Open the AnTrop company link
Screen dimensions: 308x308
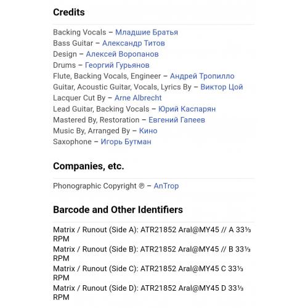pos(166,186)
